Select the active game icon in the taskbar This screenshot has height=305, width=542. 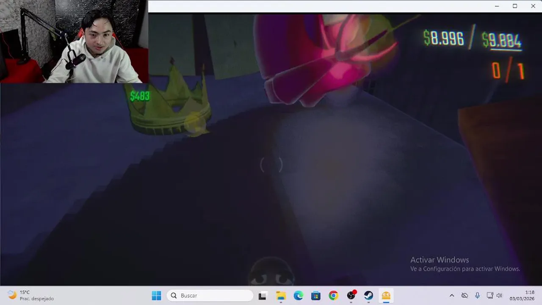[386, 295]
